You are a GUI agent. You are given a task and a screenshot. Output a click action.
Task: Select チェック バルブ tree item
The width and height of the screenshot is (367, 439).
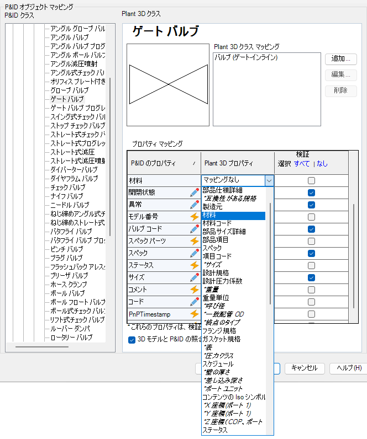coord(67,188)
